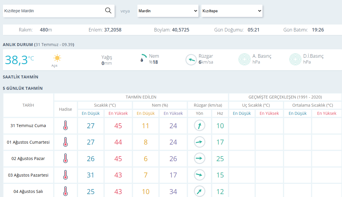Click the Kızıltepe Mardin search field
The image size is (342, 197).
tap(53, 11)
